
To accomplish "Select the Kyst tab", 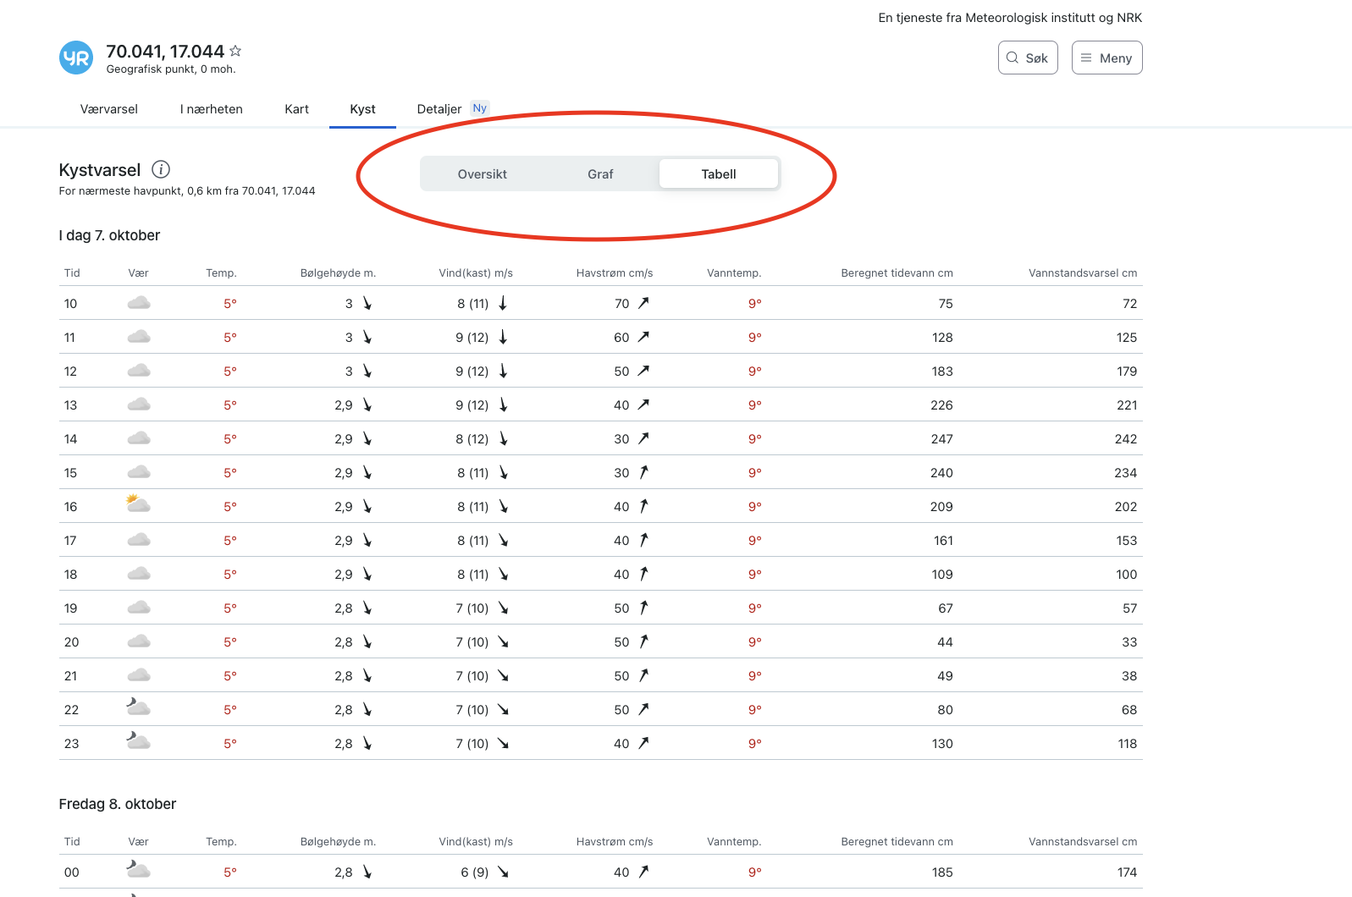I will coord(362,109).
